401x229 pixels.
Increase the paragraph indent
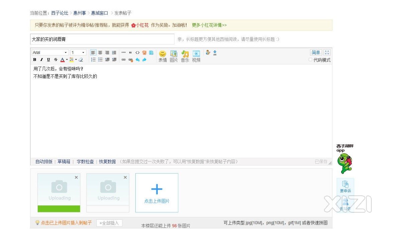pos(114,60)
